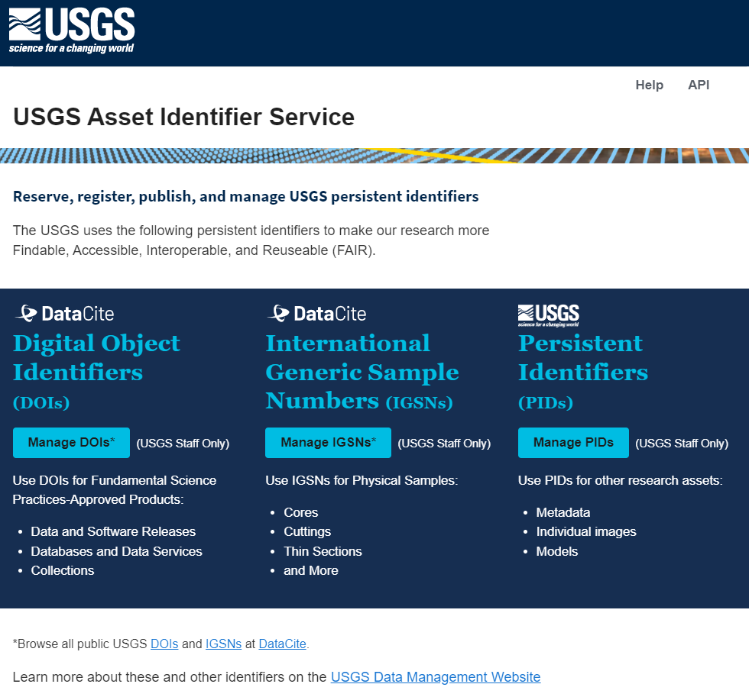Open the Help menu item
749x697 pixels.
pyautogui.click(x=649, y=85)
